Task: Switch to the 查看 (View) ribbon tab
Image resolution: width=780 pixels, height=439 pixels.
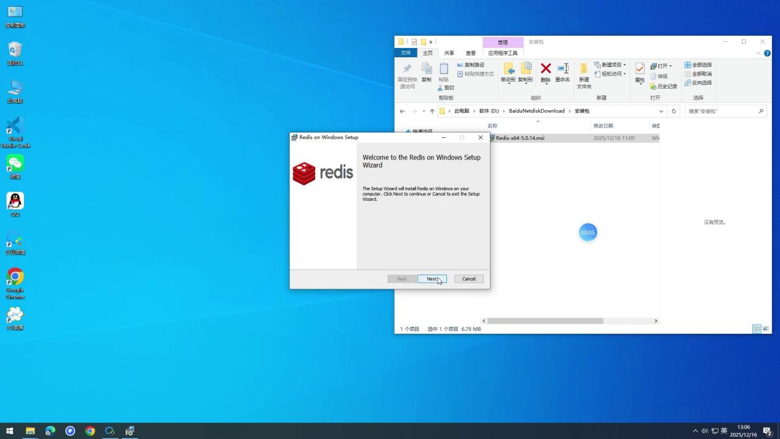Action: (x=470, y=53)
